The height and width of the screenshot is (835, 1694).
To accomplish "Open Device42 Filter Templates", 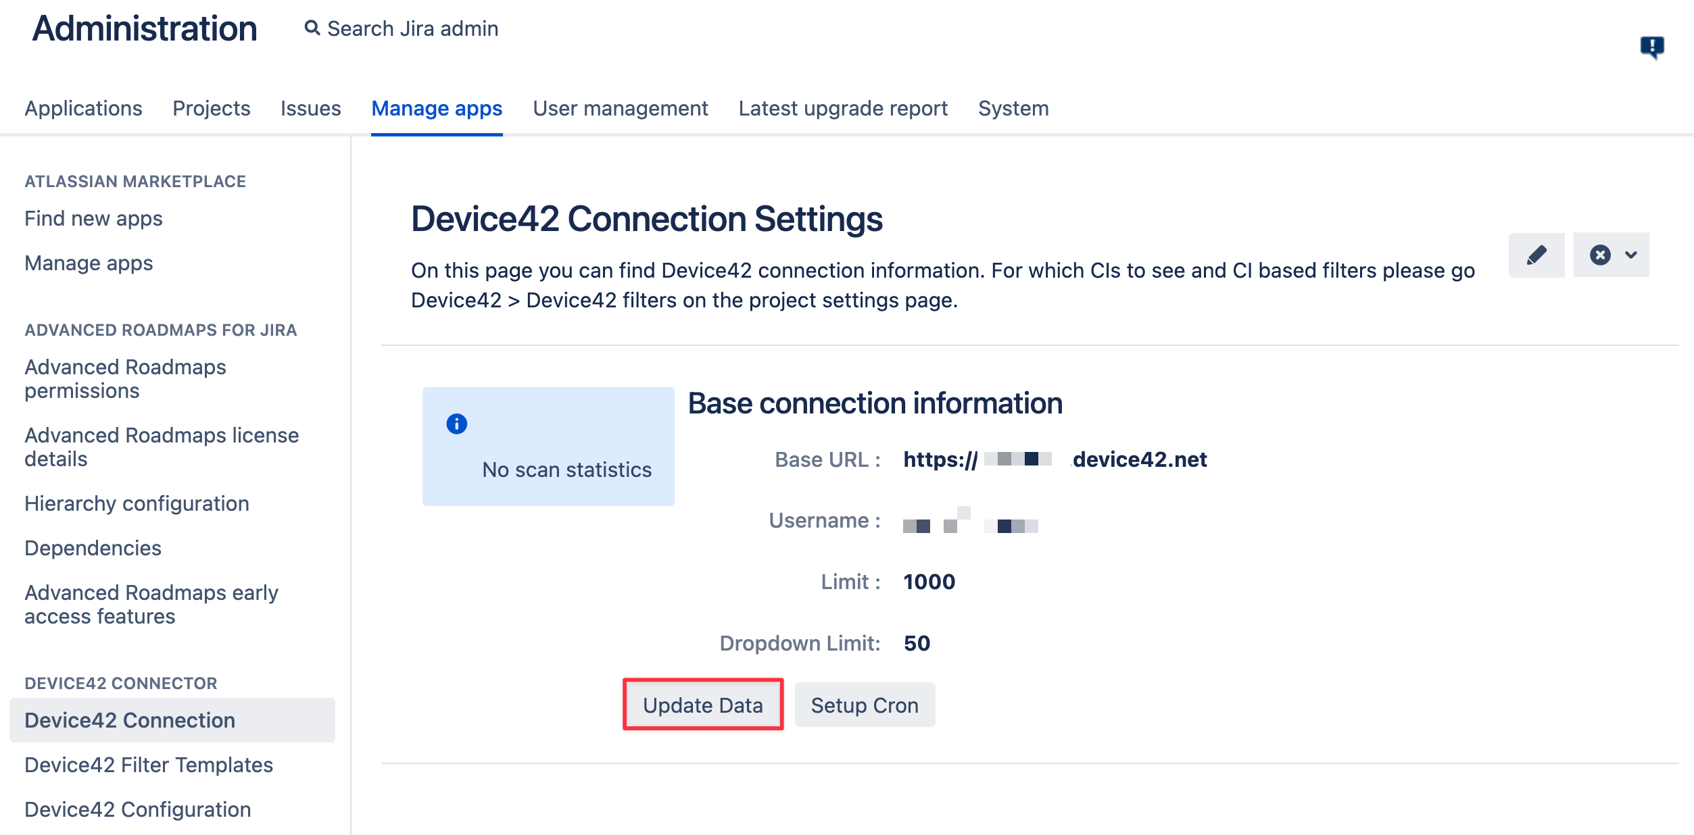I will click(148, 765).
